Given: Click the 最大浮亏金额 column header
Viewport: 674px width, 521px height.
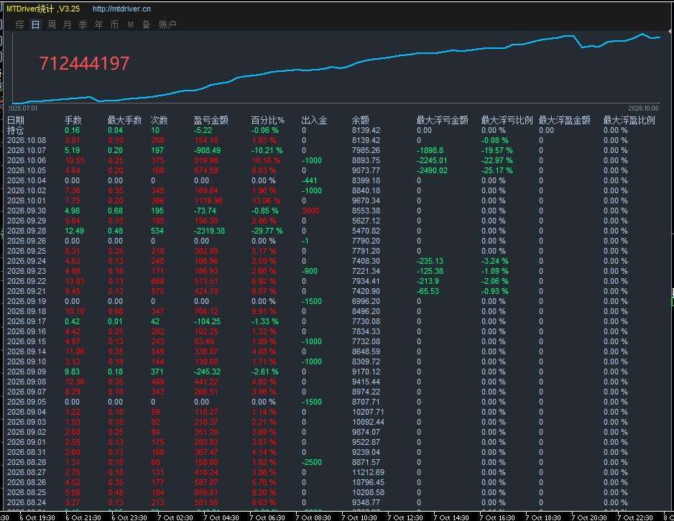Looking at the screenshot, I should [x=443, y=120].
